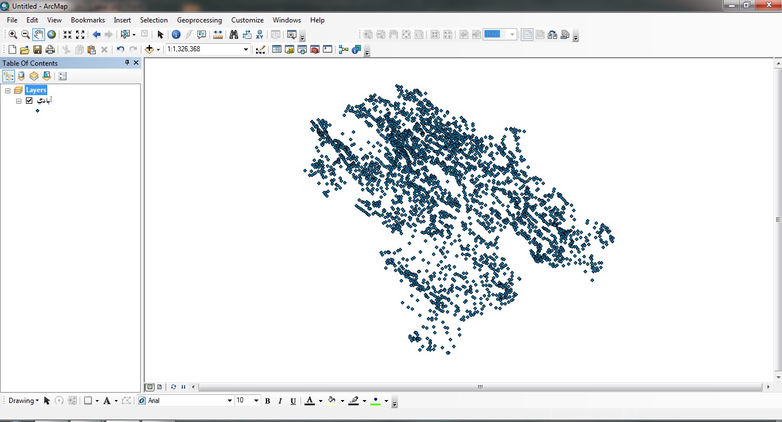Screen dimensions: 782x422
Task: Open the Windows menu
Action: coord(287,20)
